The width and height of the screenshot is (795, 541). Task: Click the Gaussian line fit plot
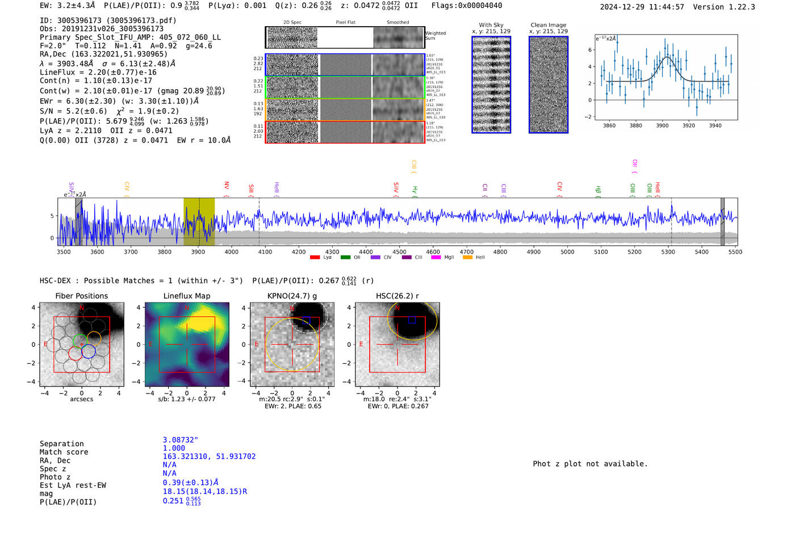666,77
